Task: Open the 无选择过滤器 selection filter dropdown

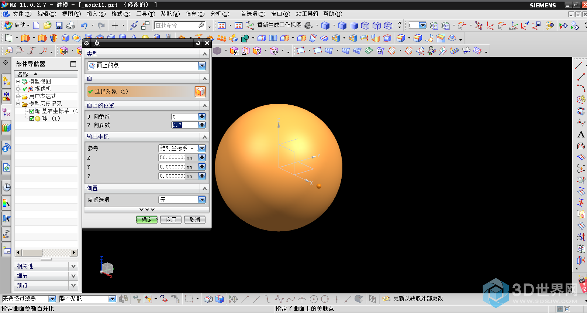Action: pyautogui.click(x=52, y=299)
